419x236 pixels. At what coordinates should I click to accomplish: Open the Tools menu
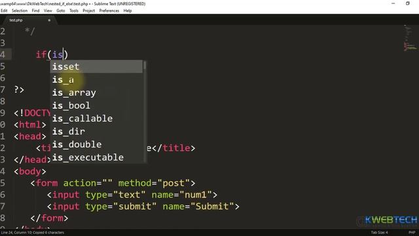[x=74, y=10]
